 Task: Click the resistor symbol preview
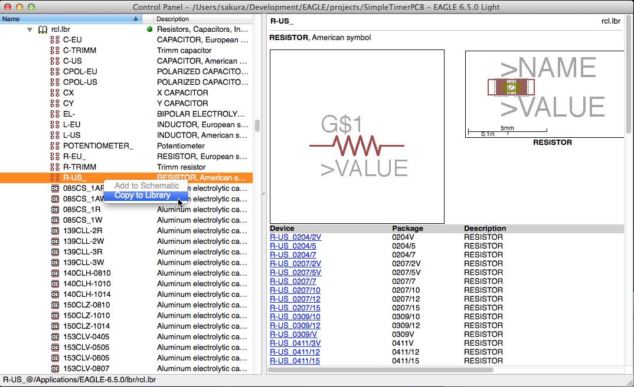tap(357, 137)
